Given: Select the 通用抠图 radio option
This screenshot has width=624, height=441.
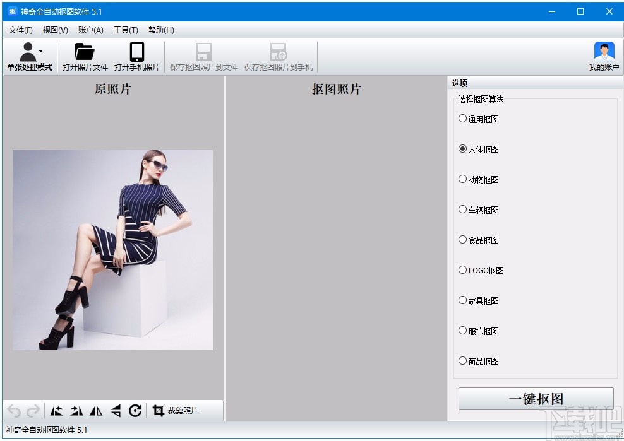Looking at the screenshot, I should point(463,119).
